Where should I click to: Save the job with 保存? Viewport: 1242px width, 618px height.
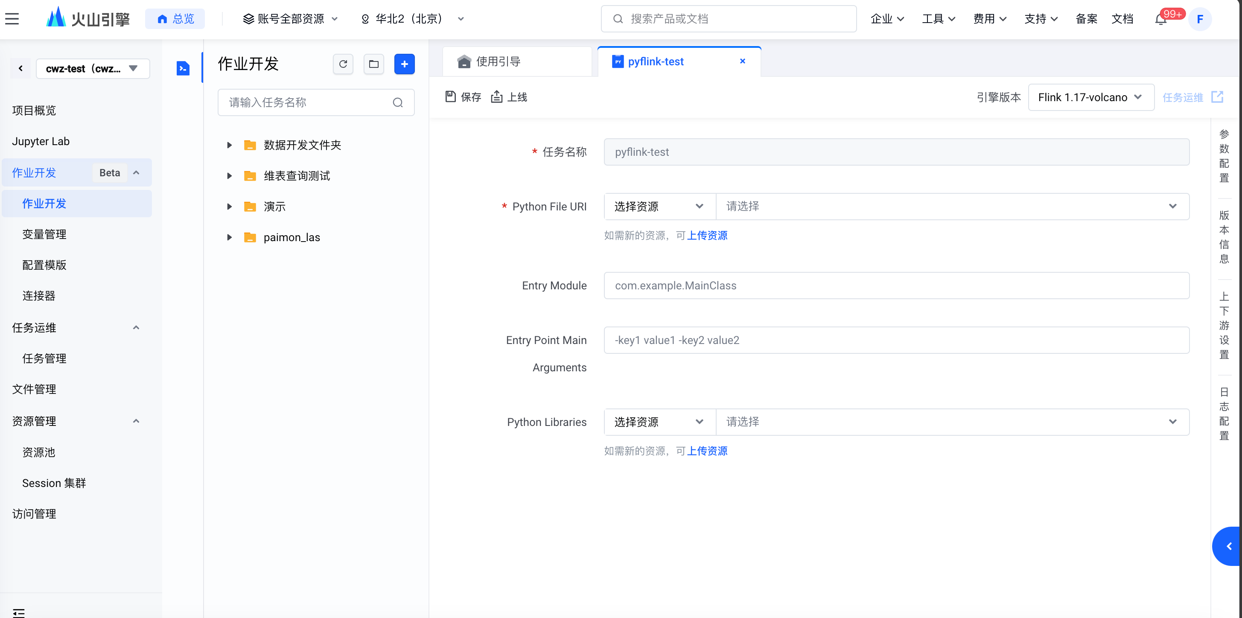coord(463,97)
